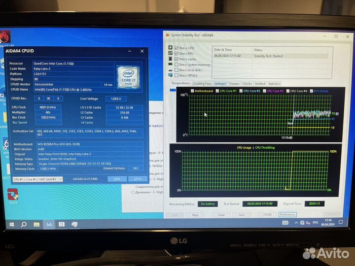The image size is (355, 266).
Task: Open the OCCT desktop shortcut
Action: pyautogui.click(x=13, y=196)
